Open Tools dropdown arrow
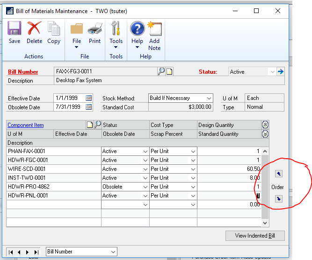 [116, 47]
